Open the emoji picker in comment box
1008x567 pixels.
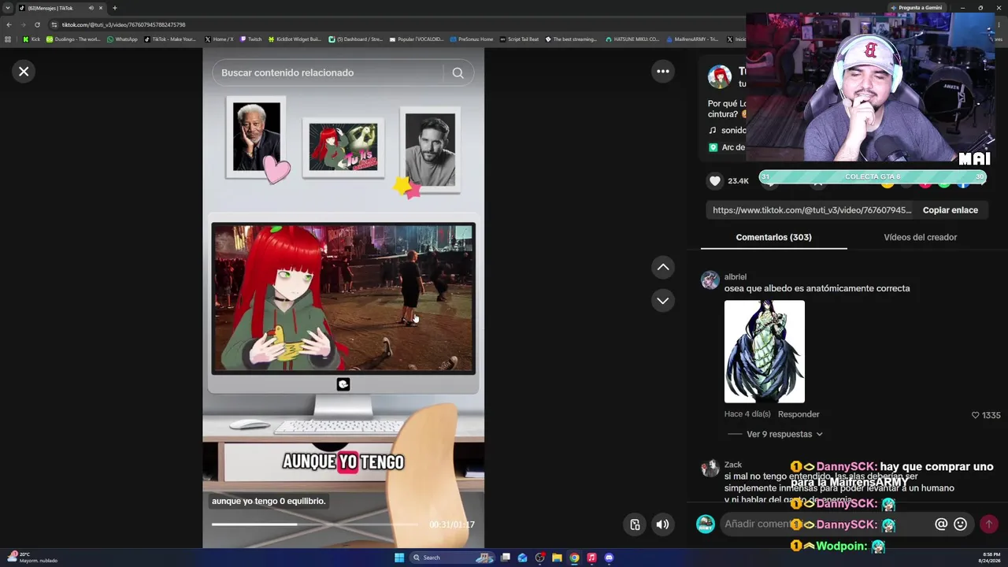point(960,524)
